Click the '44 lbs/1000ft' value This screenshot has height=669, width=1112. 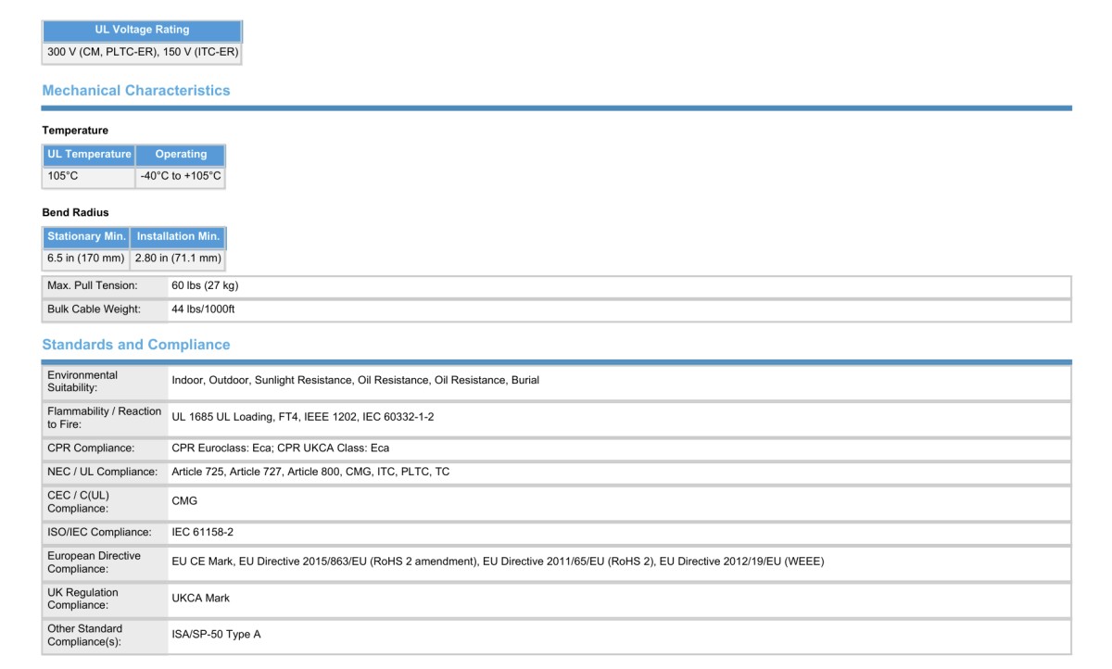[203, 309]
